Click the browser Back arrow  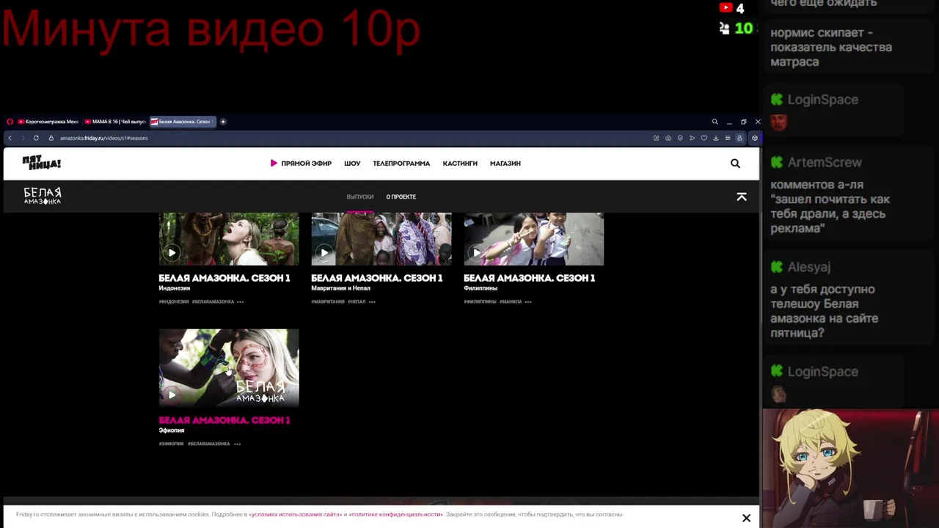click(x=10, y=138)
